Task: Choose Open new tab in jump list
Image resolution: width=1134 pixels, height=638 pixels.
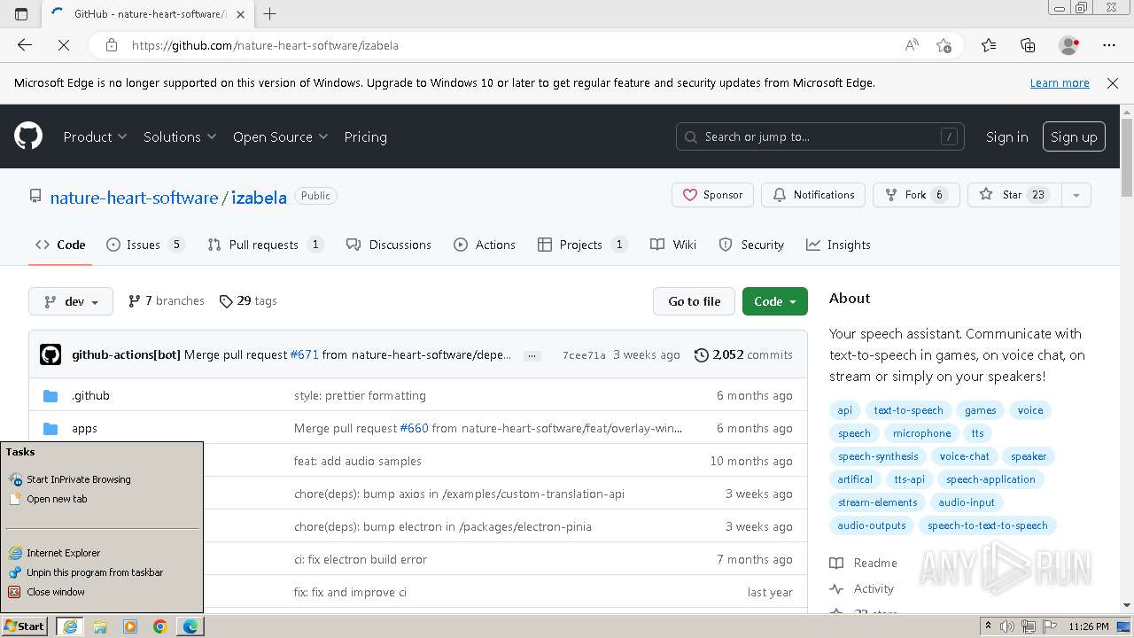Action: (x=57, y=499)
